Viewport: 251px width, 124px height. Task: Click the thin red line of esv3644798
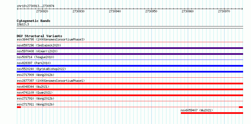click(130, 42)
